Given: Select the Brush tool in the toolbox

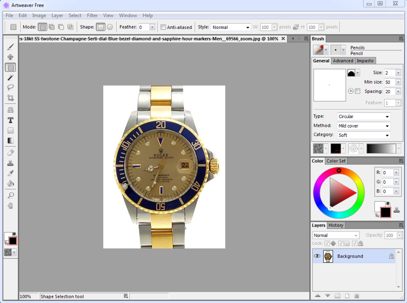Looking at the screenshot, I should (x=10, y=47).
